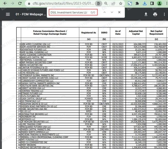Select row 'APEX CLEARING CORPORATION'
Screen dimensions: 168x149
click(x=91, y=55)
